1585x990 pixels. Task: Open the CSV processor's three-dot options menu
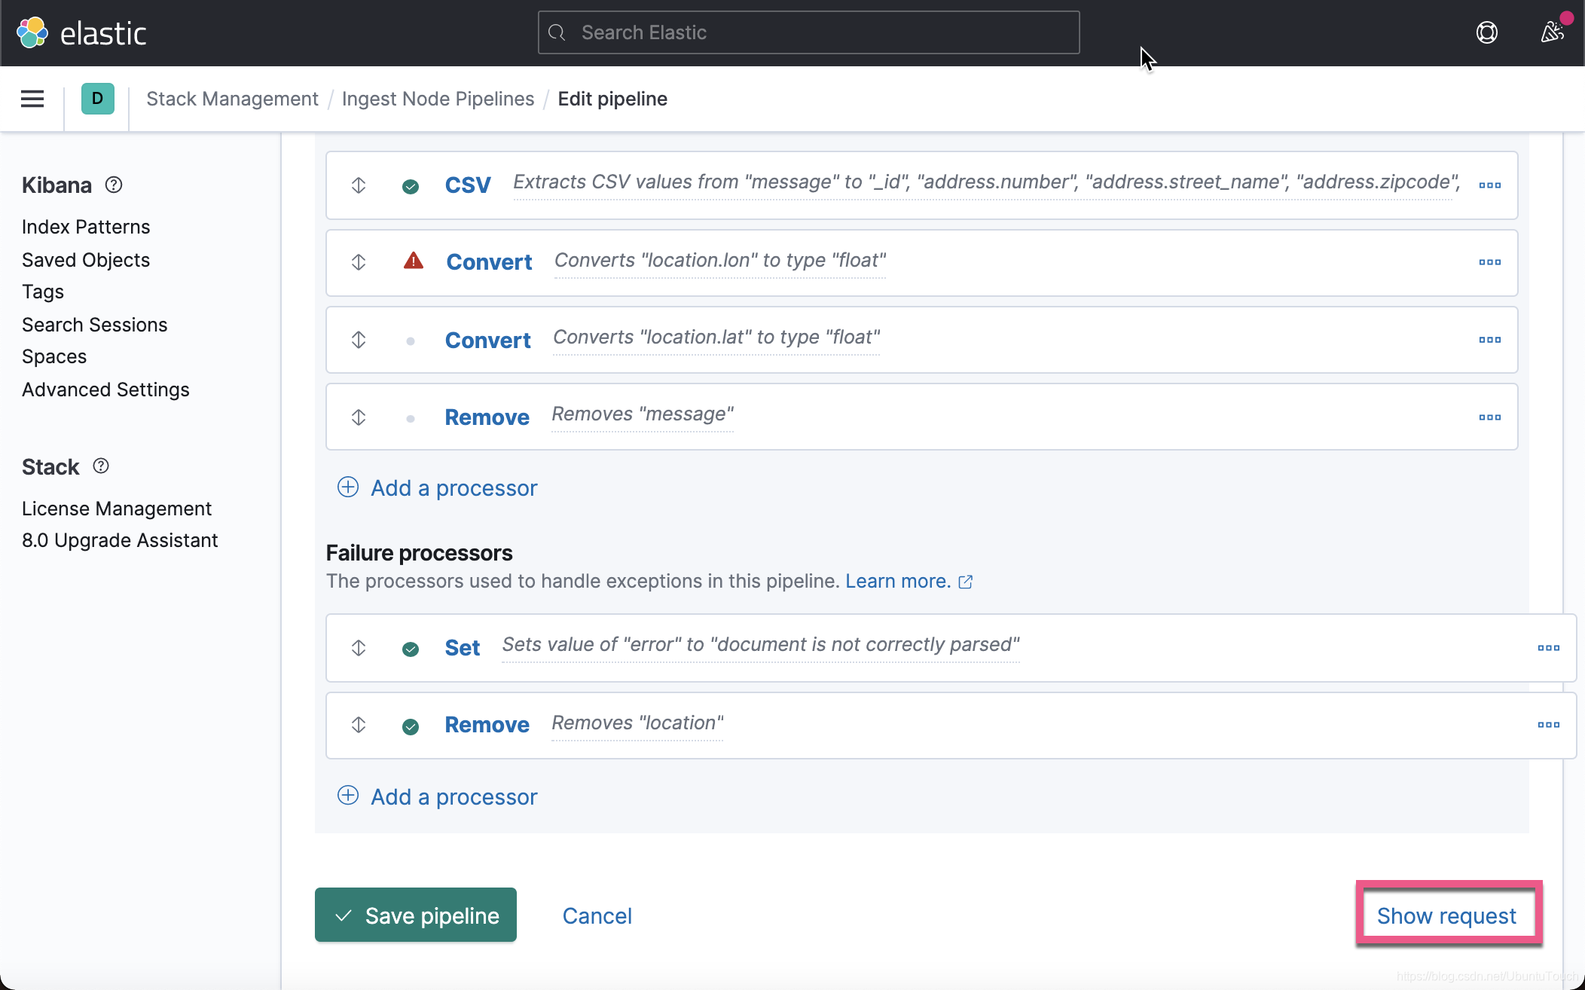[x=1491, y=185]
